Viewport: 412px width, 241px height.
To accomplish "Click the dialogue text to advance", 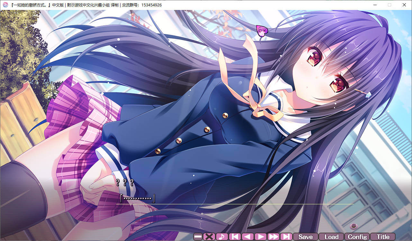I will click(x=137, y=198).
